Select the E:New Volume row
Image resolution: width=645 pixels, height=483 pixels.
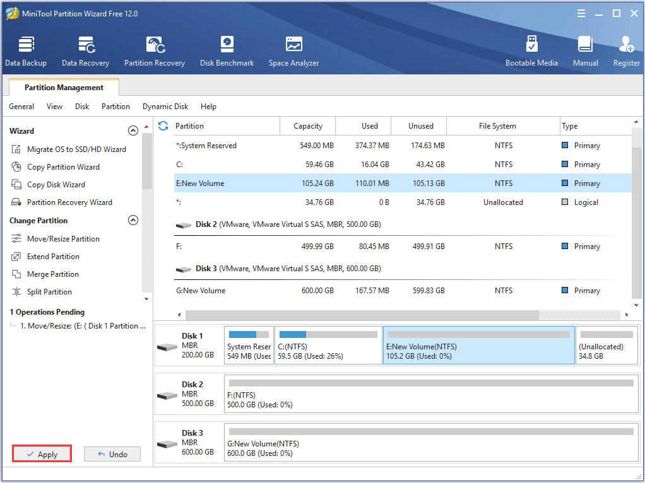pos(402,183)
